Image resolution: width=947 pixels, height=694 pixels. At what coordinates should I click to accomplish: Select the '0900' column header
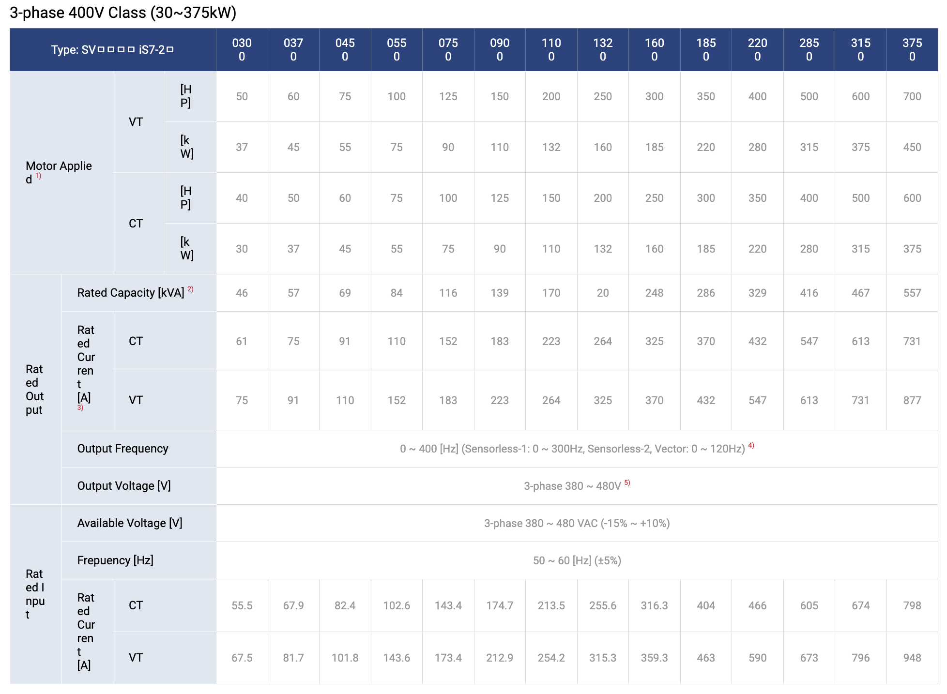(x=500, y=50)
